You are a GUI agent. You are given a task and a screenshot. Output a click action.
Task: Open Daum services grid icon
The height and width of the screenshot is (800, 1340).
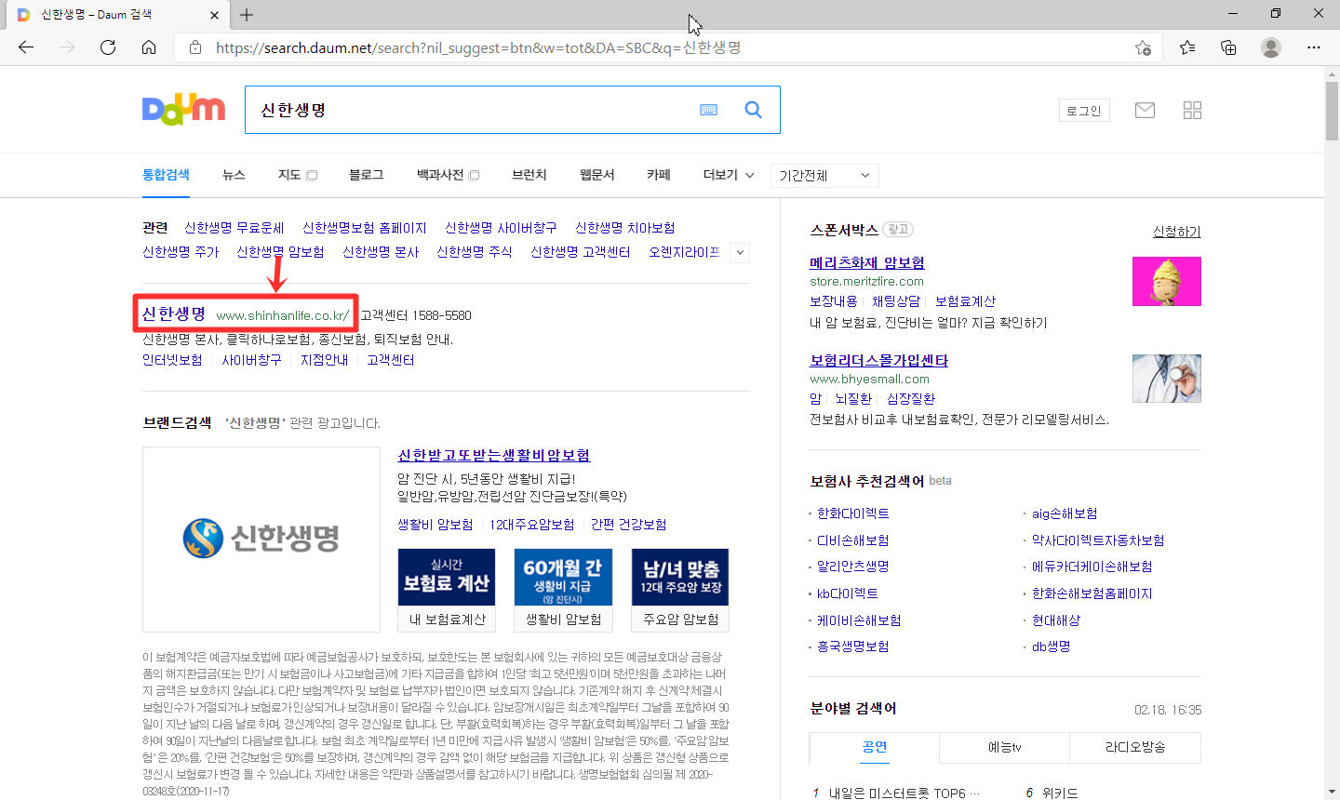pyautogui.click(x=1192, y=111)
